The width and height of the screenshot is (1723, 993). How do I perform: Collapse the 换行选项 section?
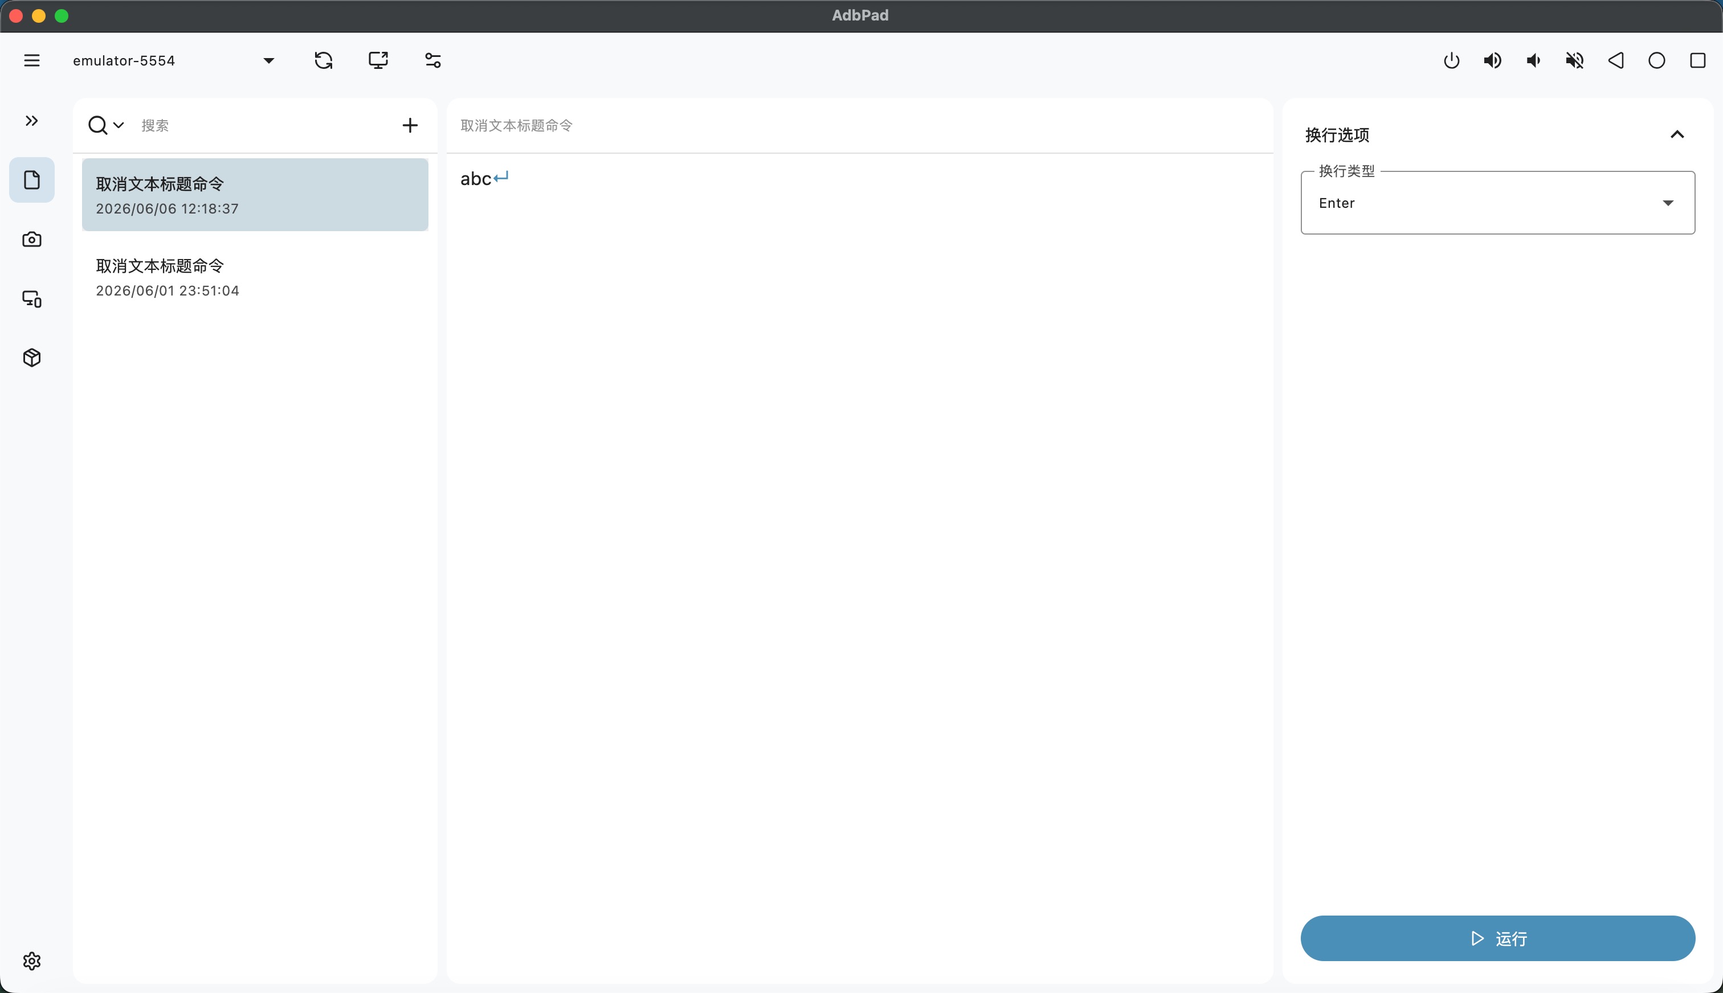pos(1677,134)
